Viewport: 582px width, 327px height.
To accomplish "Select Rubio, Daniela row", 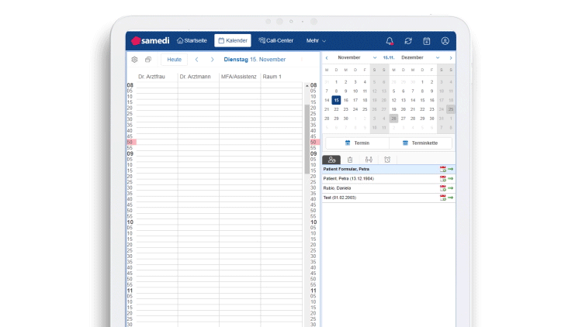I will click(x=389, y=188).
